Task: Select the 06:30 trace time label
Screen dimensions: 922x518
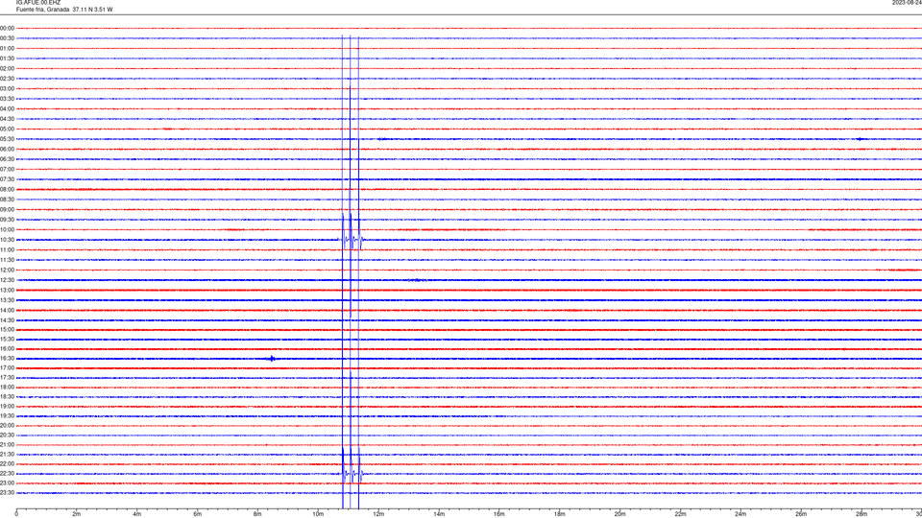Action: point(7,159)
